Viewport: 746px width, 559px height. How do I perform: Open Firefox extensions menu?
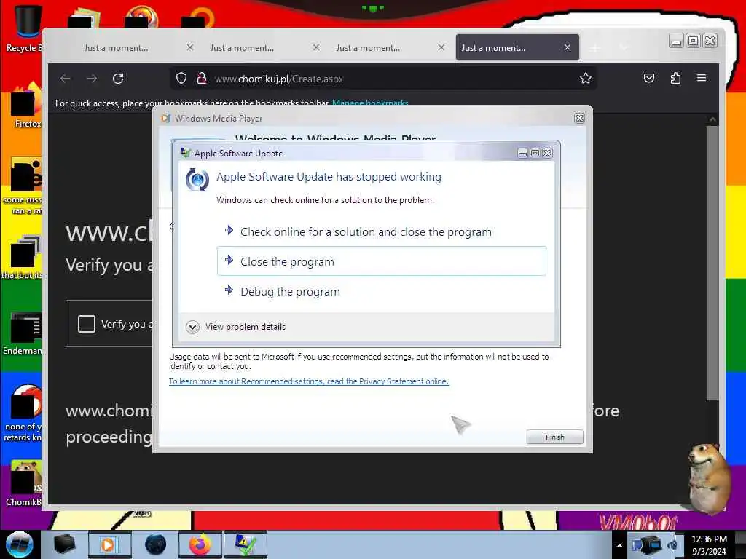point(675,78)
